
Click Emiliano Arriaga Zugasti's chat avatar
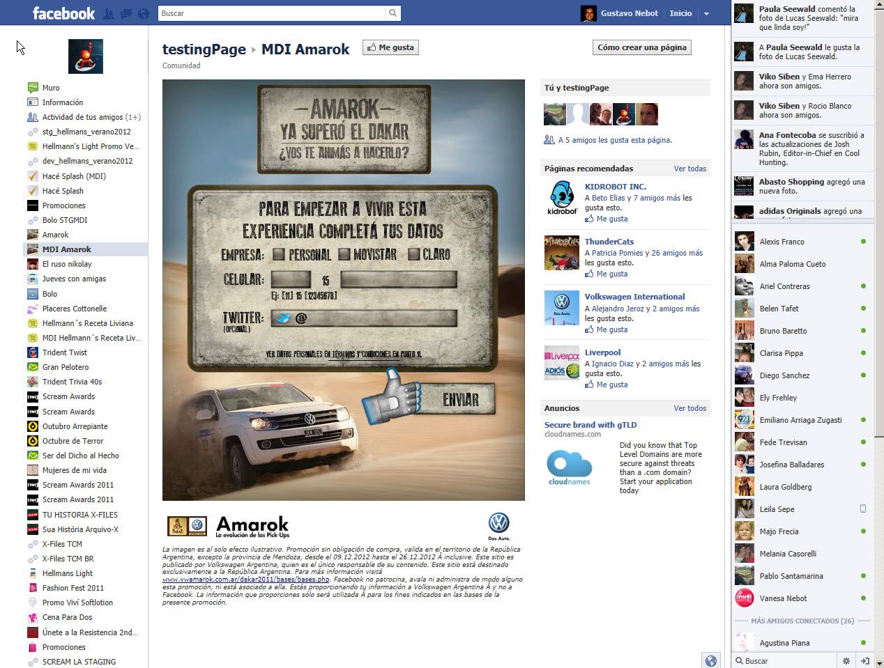click(745, 420)
